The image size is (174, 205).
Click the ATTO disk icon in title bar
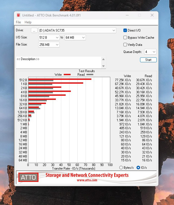point(19,15)
